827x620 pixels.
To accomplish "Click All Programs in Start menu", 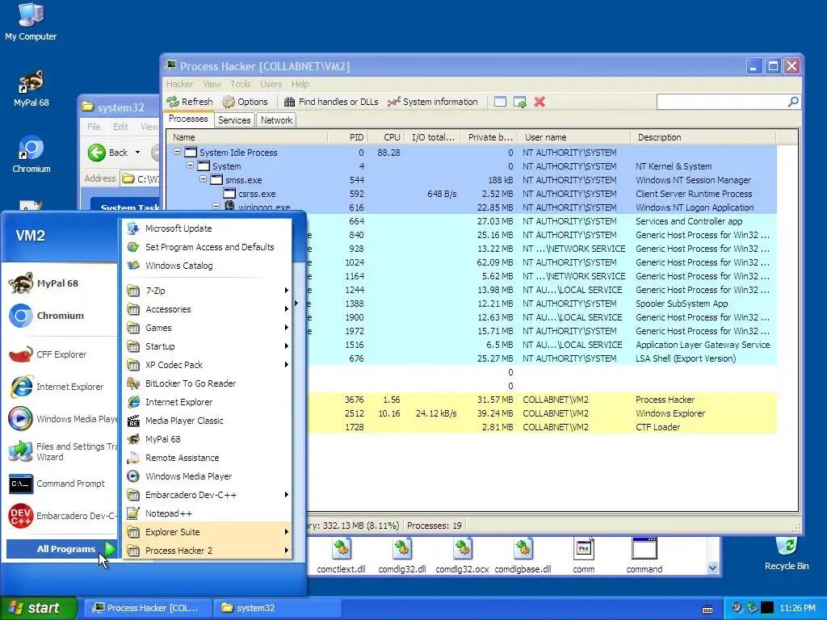I will (x=61, y=549).
